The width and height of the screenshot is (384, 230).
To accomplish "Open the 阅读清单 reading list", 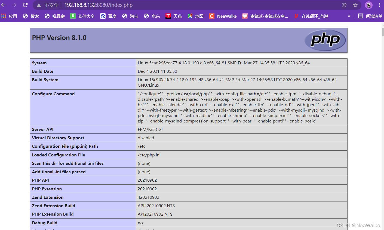I will (370, 16).
